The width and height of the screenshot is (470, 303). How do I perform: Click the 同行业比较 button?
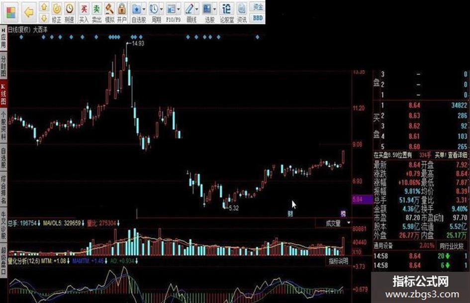(x=452, y=246)
